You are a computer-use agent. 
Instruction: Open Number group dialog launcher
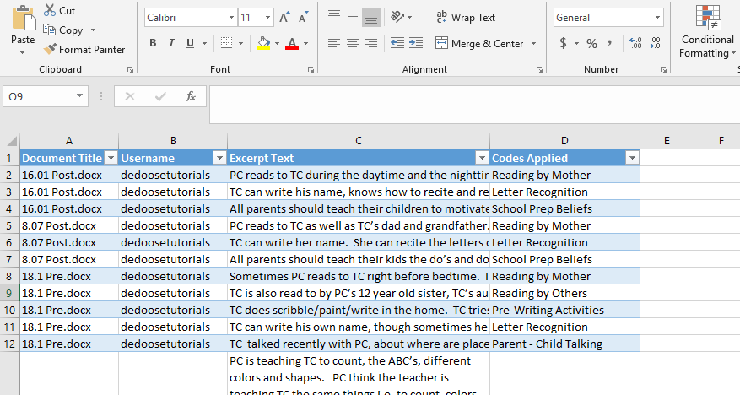tap(663, 69)
